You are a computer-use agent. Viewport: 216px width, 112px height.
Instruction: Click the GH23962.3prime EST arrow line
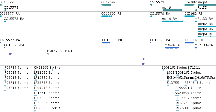(44, 70)
